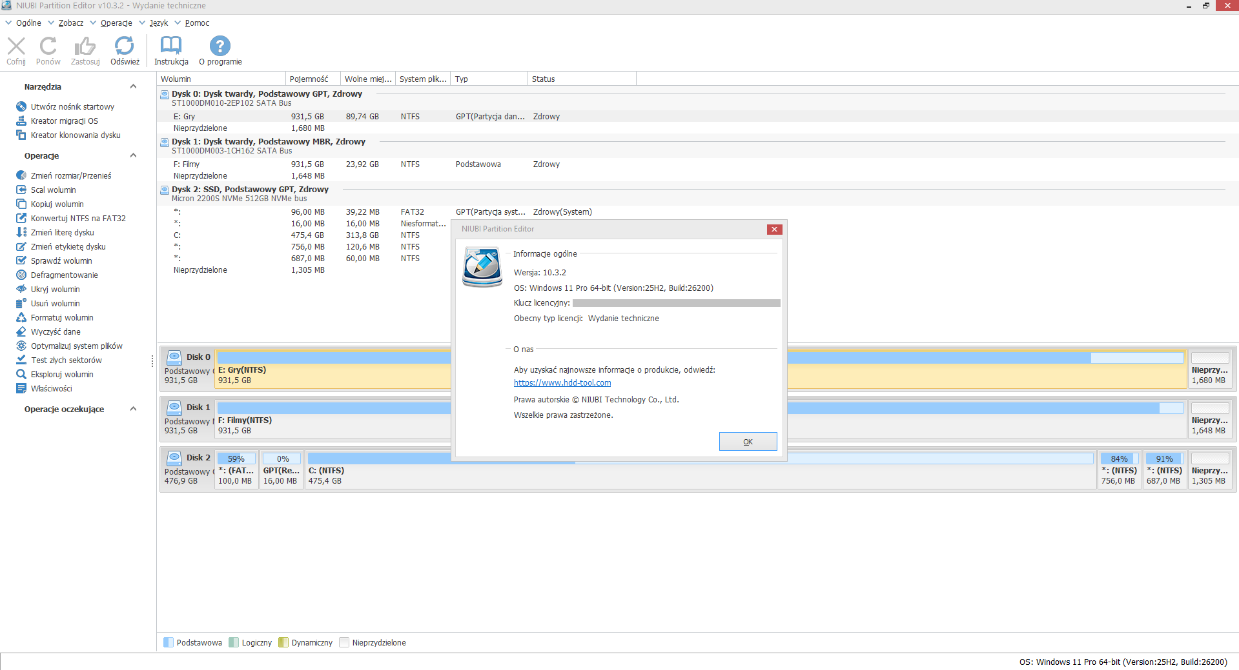Open the https://www.hdd-tool.com link
1239x670 pixels.
562,383
